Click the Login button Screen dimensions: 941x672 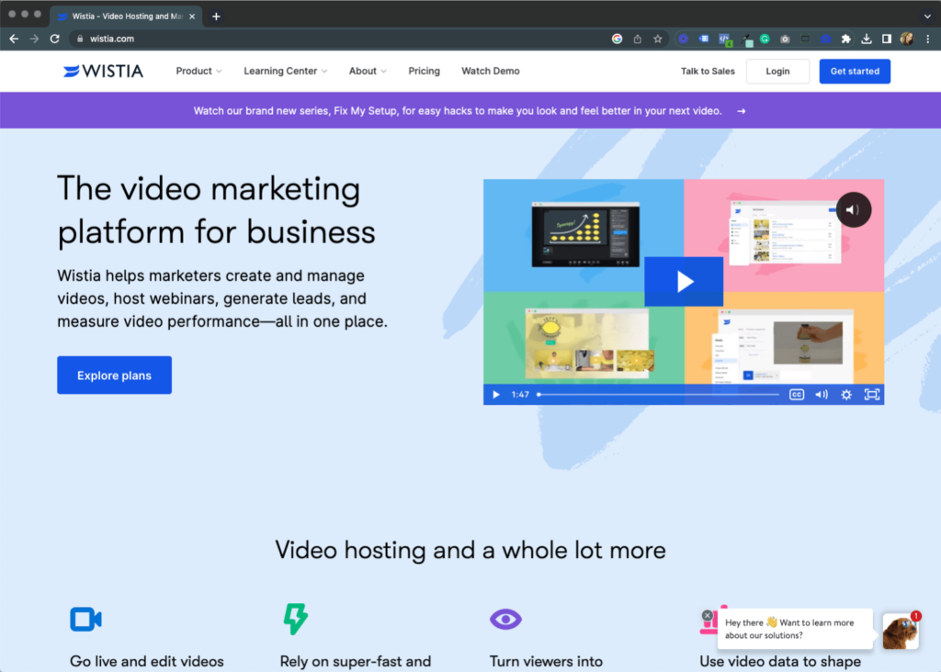click(x=777, y=72)
